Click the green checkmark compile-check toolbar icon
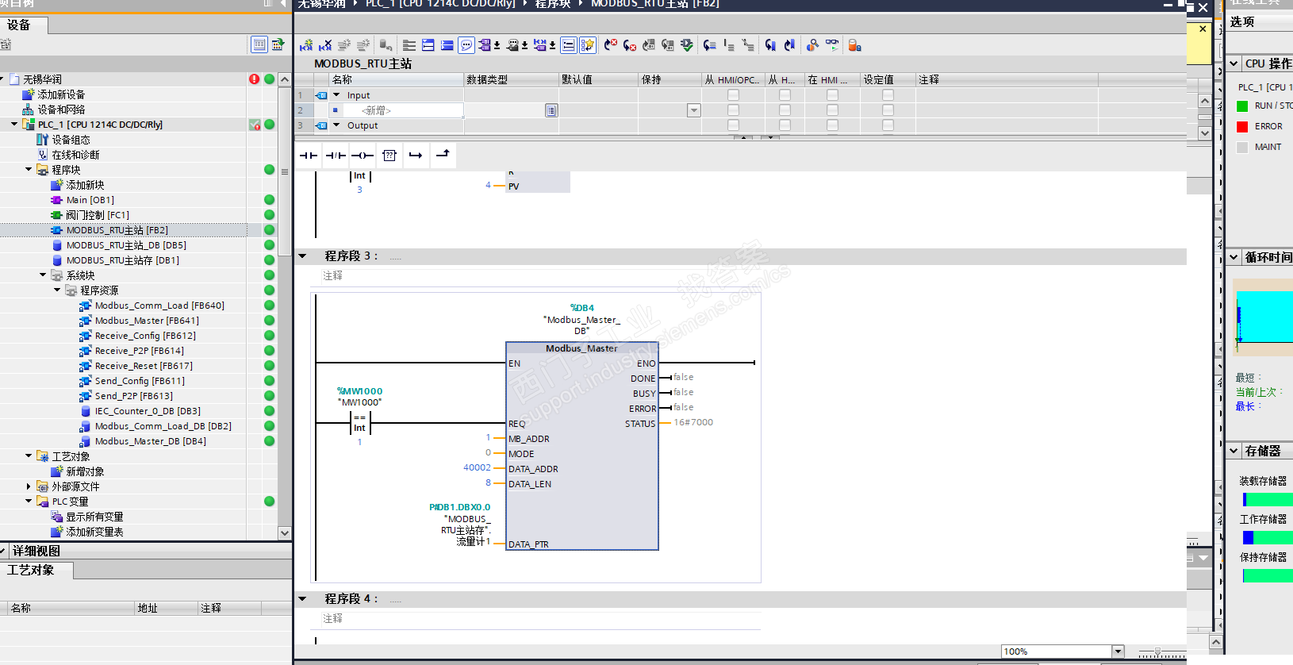This screenshot has width=1293, height=665. (x=687, y=45)
